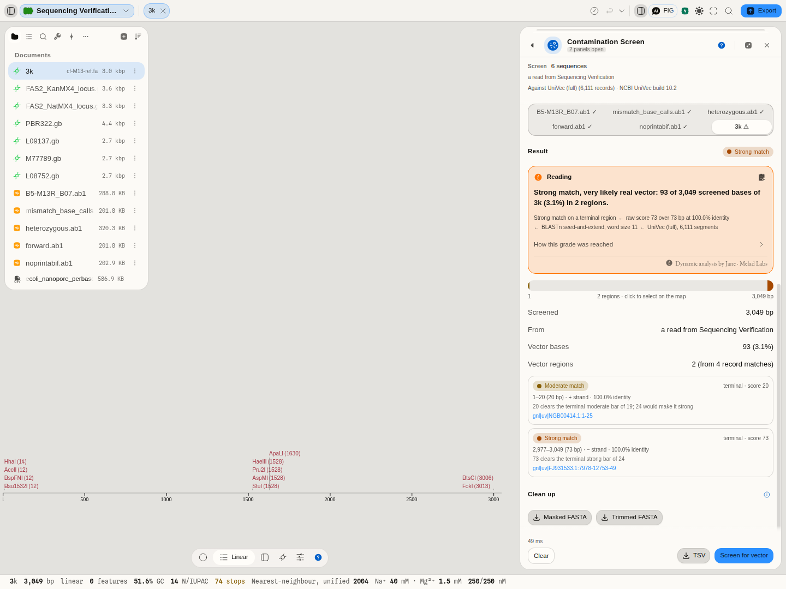This screenshot has width=786, height=589.
Task: Switch to the noprintabif.ab1 result tab
Action: pos(663,127)
